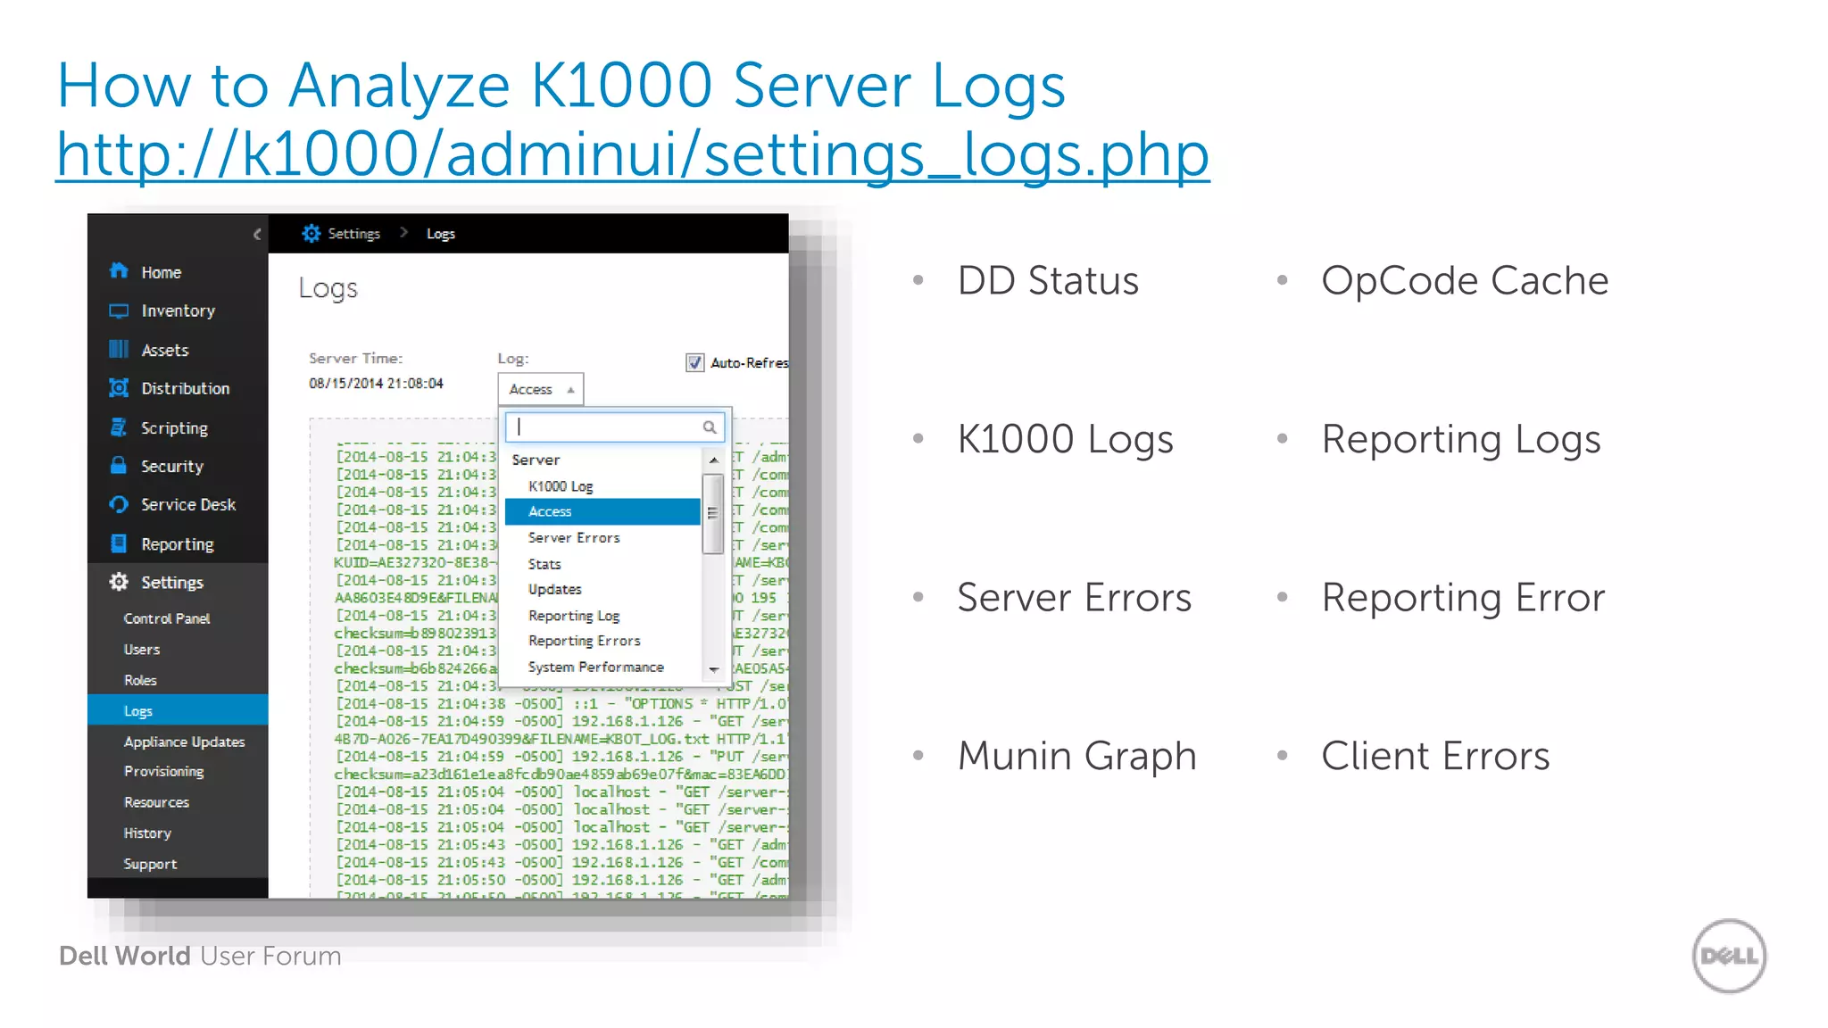This screenshot has width=1828, height=1028.
Task: Click the Munin Graph bullet text
Action: (x=1076, y=756)
